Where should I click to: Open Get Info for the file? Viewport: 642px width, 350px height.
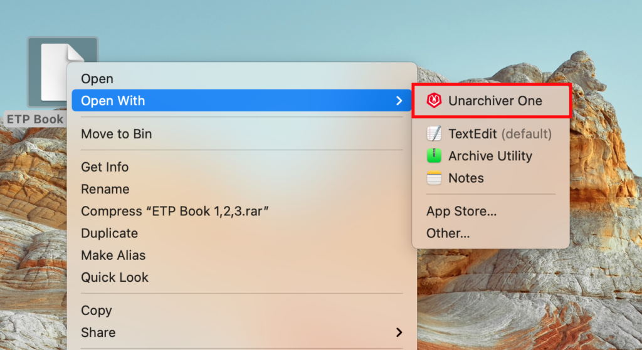pyautogui.click(x=105, y=167)
